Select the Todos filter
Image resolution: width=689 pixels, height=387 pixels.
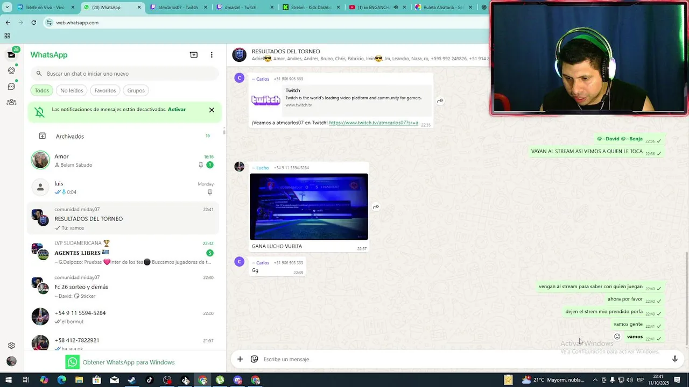click(42, 90)
